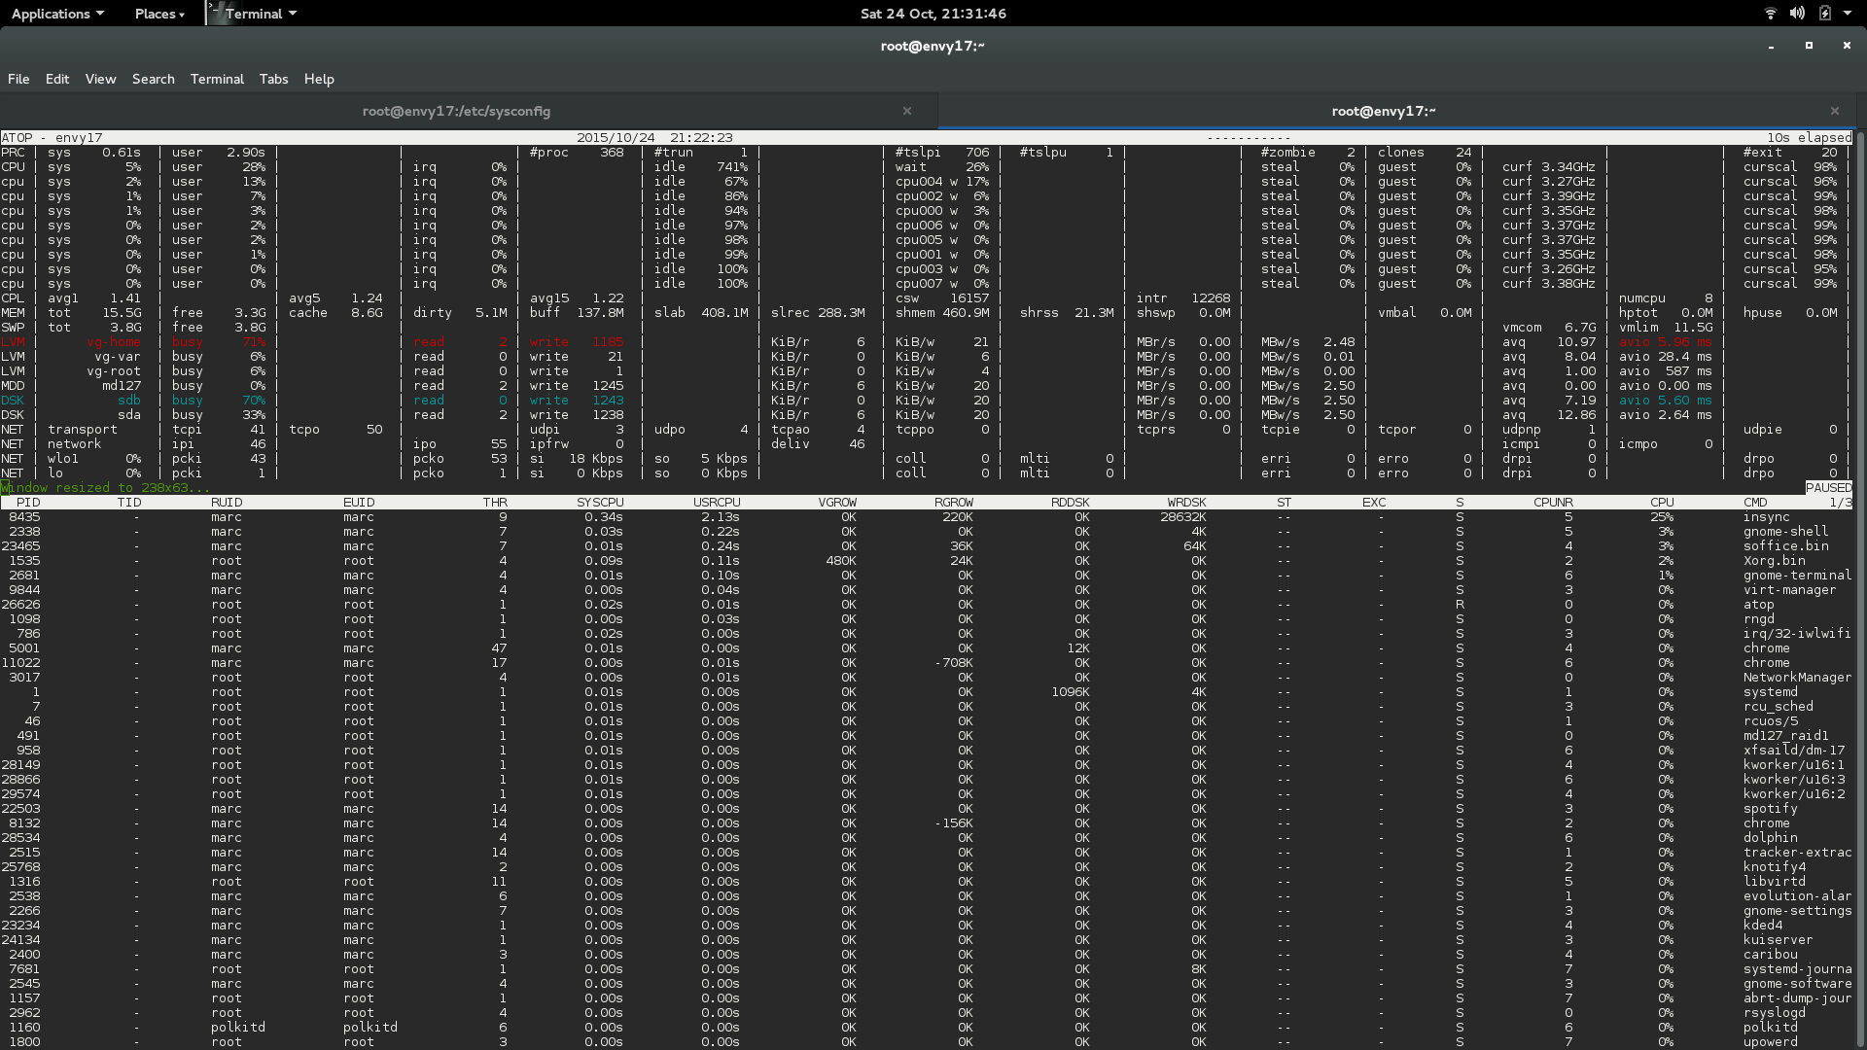Screen dimensions: 1867x1050
Task: Select the spotify process row
Action: click(x=927, y=809)
